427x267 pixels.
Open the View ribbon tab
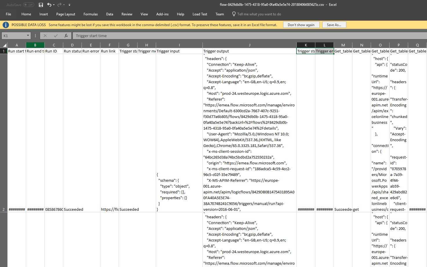144,14
